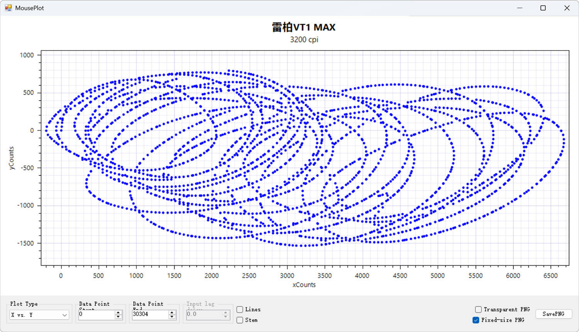This screenshot has height=332, width=579.
Task: Click the Data Point End field showing 30304
Action: click(149, 315)
